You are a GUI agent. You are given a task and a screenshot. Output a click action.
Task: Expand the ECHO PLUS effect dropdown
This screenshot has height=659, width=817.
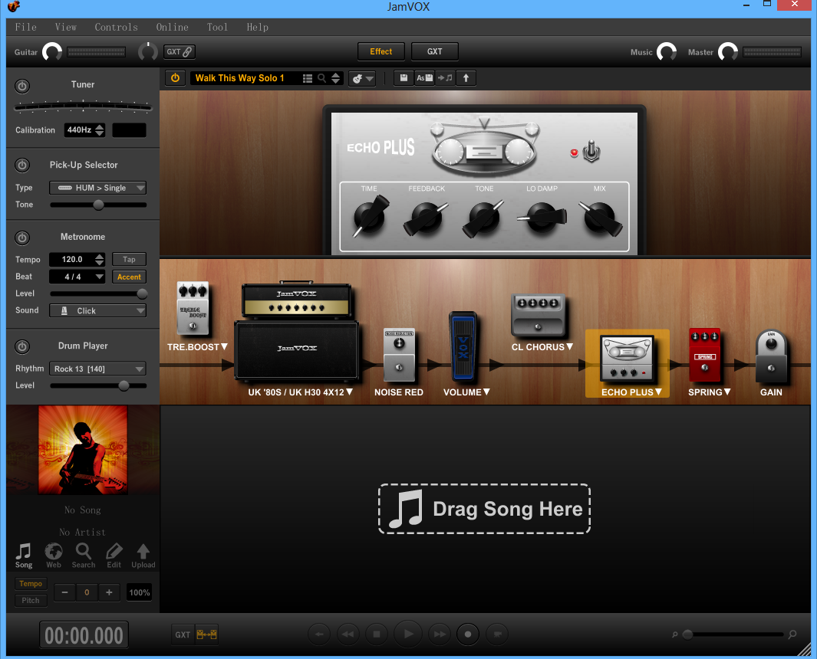[658, 392]
